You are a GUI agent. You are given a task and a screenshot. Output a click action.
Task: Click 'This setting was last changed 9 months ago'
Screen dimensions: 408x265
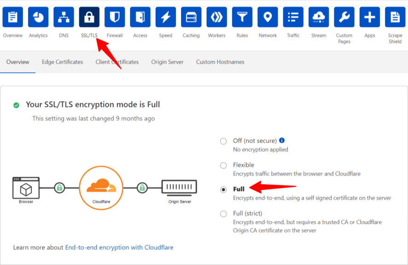(93, 119)
